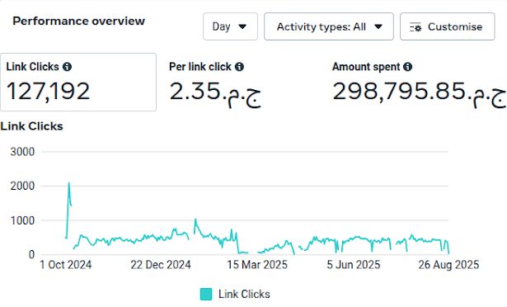Open the Activity types: All dropdown
Image resolution: width=507 pixels, height=307 pixels.
[x=329, y=26]
